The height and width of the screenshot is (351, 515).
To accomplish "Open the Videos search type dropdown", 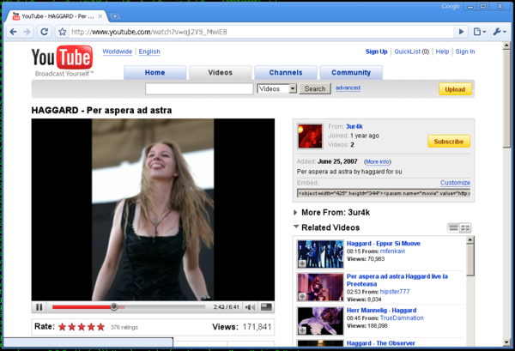I will point(277,88).
